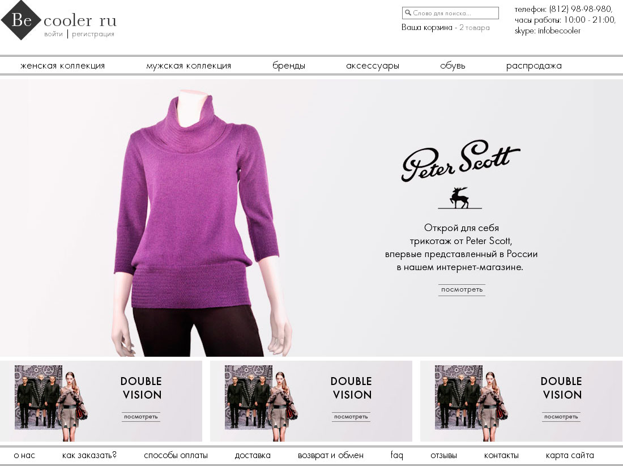Click the third Double Vision banner photo

[472, 402]
